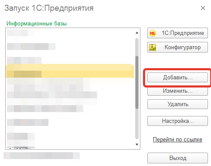211x166 pixels.
Task: Click the Выход button
Action: (x=178, y=158)
